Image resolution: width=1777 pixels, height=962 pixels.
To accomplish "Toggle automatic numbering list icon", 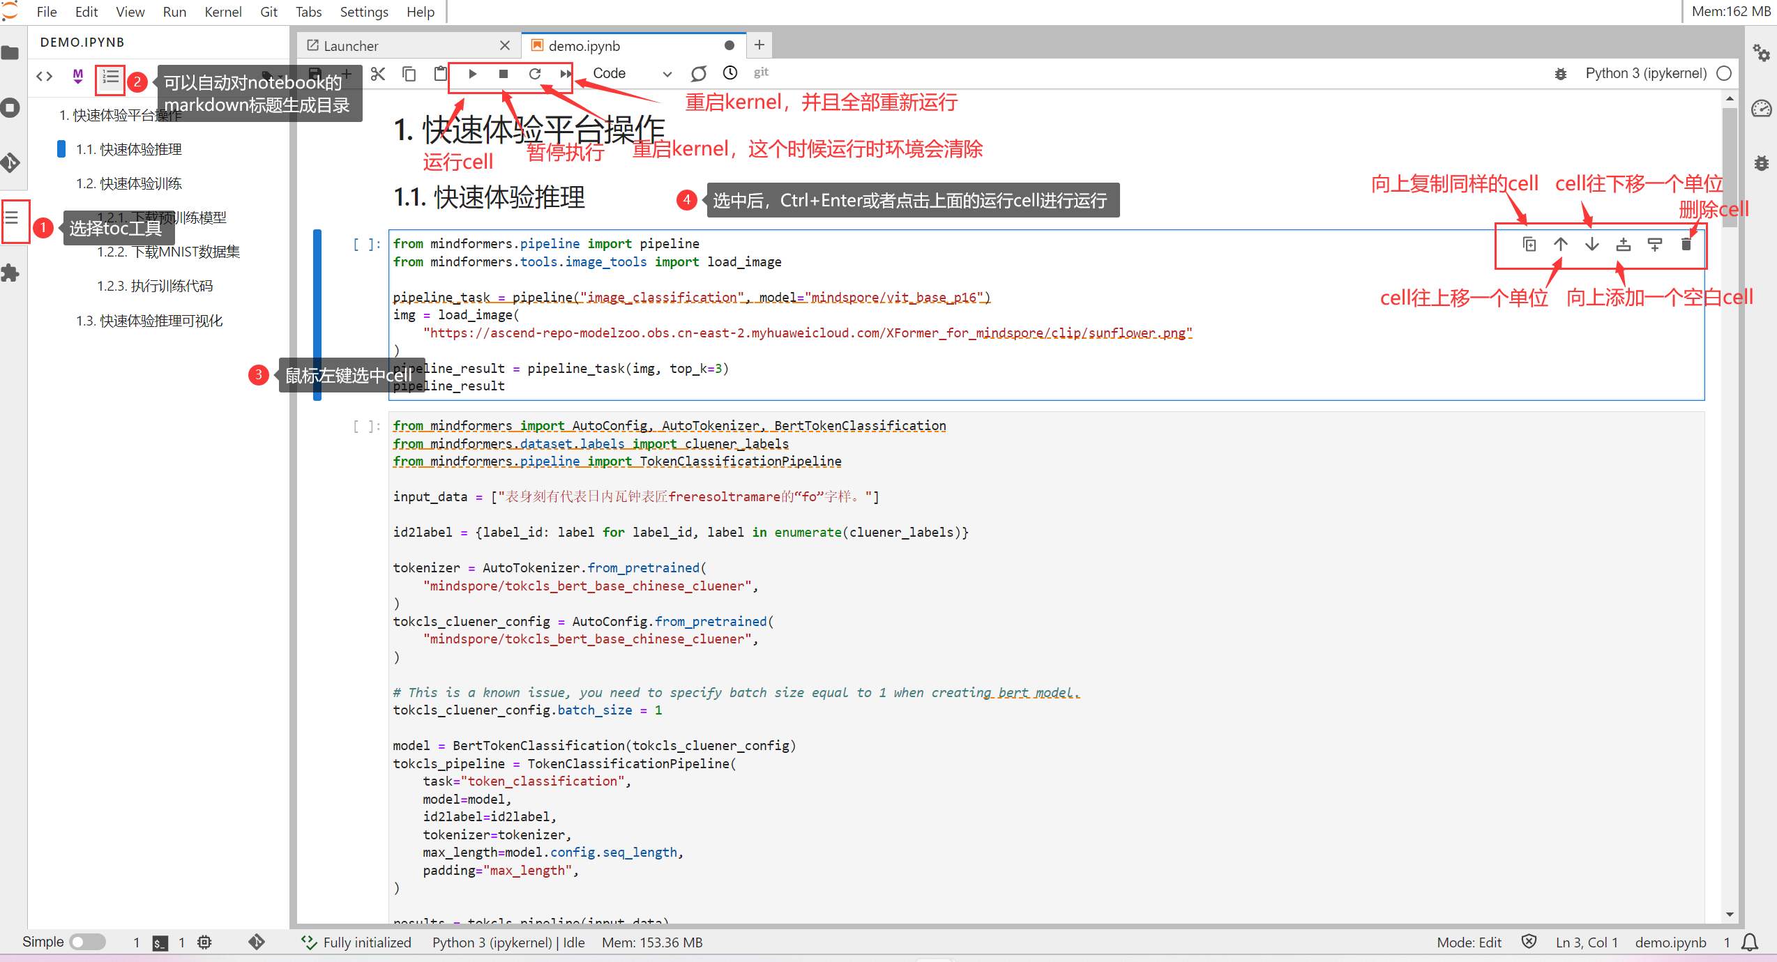I will [110, 76].
